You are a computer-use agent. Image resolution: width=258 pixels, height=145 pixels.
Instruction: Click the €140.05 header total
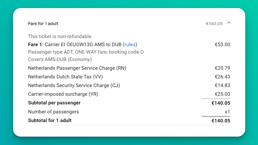coord(214,24)
